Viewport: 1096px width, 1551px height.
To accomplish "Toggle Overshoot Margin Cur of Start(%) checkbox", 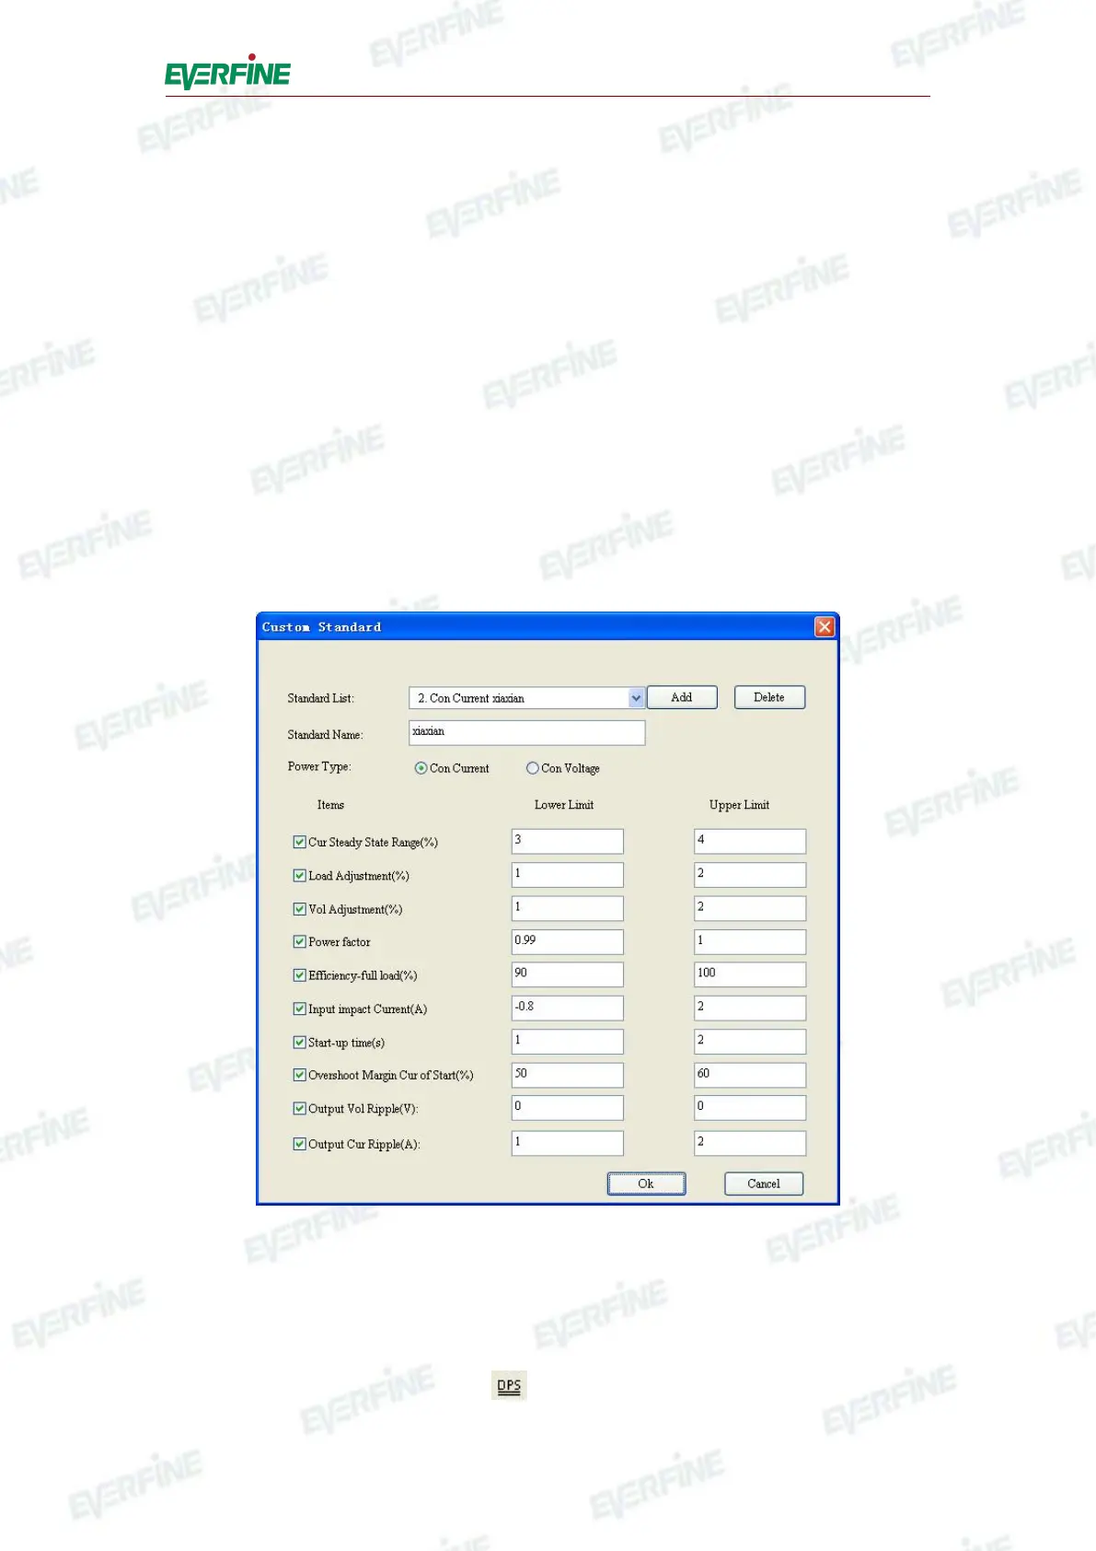I will tap(299, 1075).
